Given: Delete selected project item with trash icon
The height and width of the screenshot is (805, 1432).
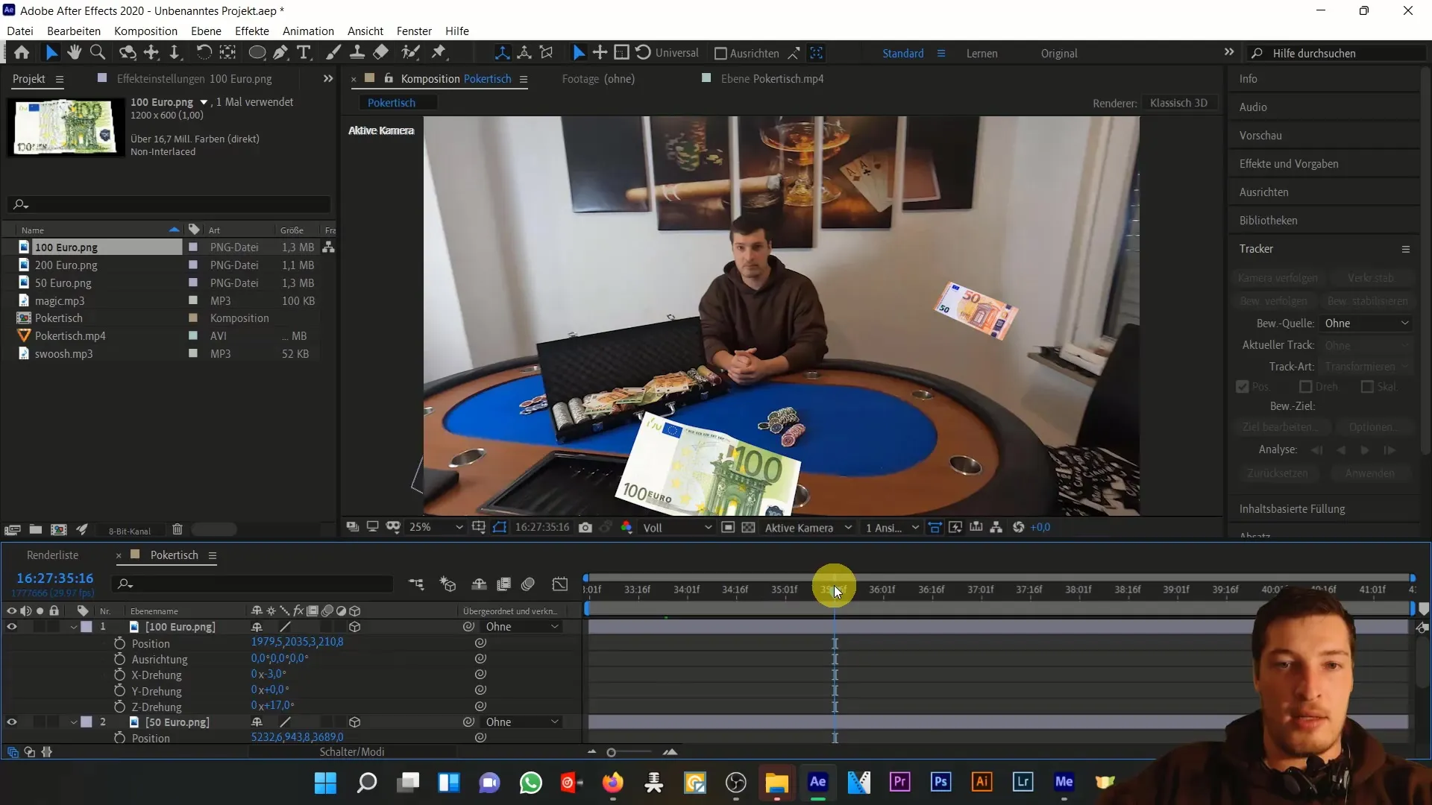Looking at the screenshot, I should point(178,530).
